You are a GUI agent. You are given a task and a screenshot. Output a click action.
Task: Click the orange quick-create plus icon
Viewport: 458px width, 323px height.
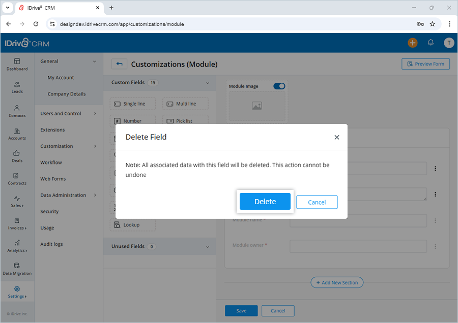(413, 43)
